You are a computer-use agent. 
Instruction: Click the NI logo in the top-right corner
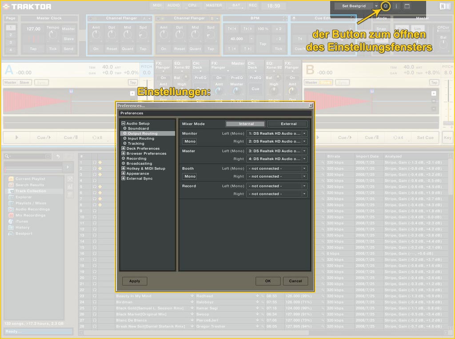pyautogui.click(x=444, y=6)
